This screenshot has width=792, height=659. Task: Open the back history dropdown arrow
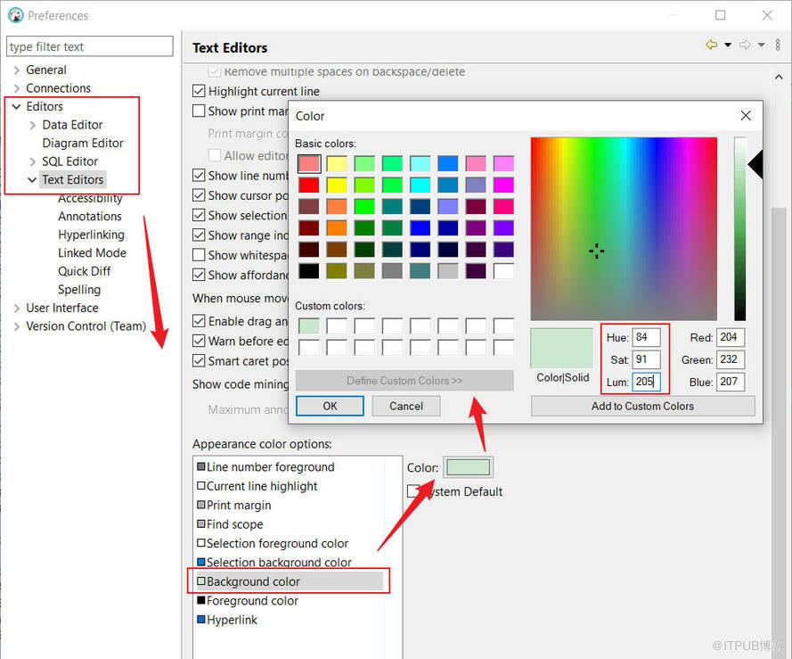728,45
